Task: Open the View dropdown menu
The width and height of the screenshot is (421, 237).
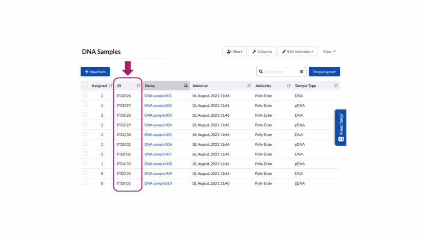Action: tap(329, 52)
